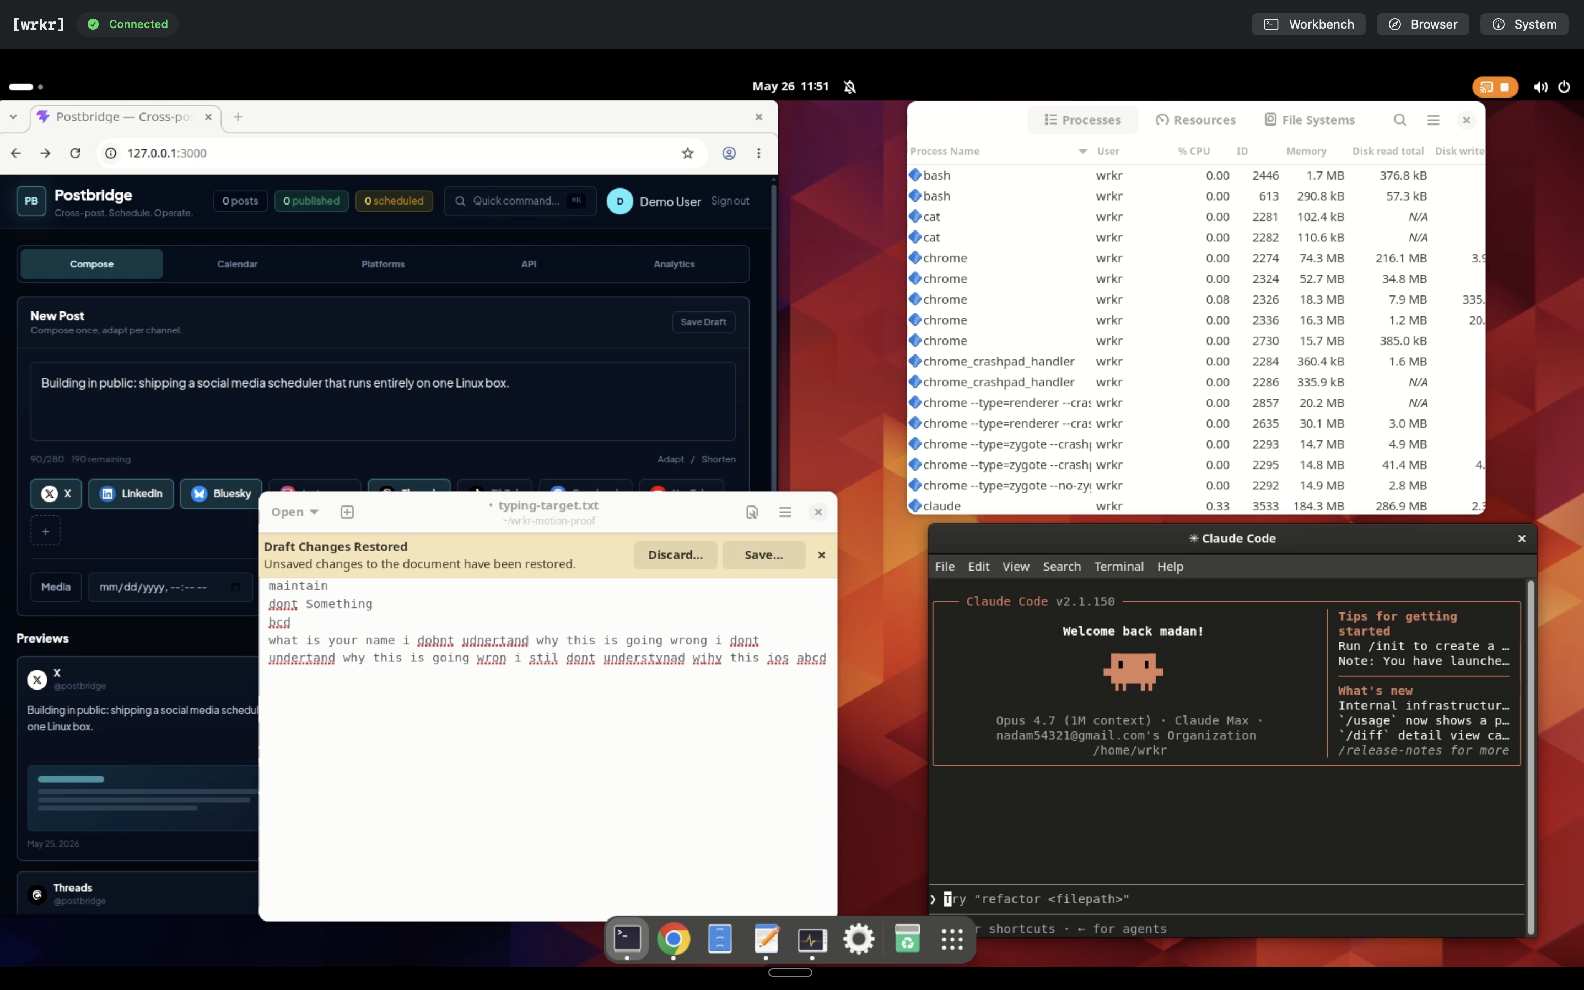The image size is (1584, 990).
Task: Open the Browser button in wrkr bar
Action: pyautogui.click(x=1423, y=24)
